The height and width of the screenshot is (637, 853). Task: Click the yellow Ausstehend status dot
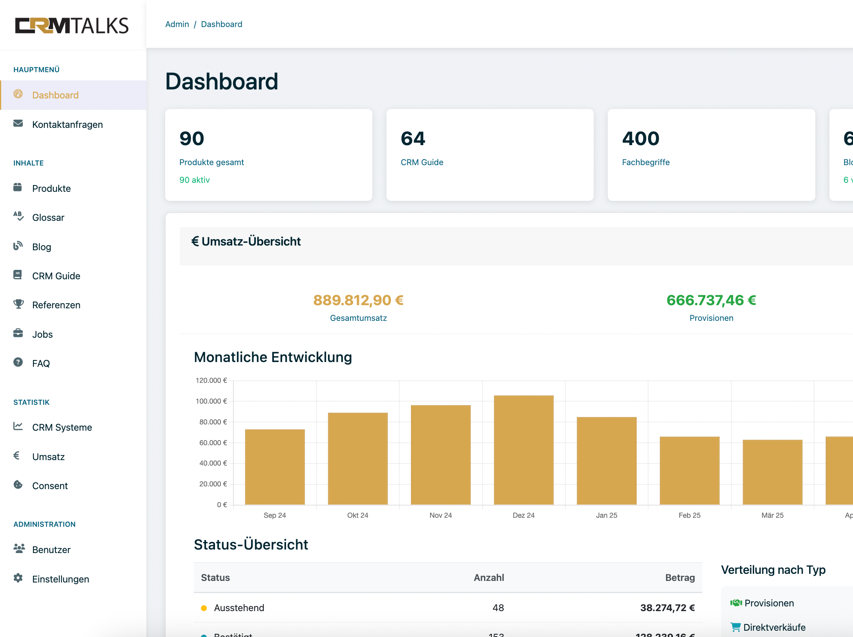click(204, 608)
